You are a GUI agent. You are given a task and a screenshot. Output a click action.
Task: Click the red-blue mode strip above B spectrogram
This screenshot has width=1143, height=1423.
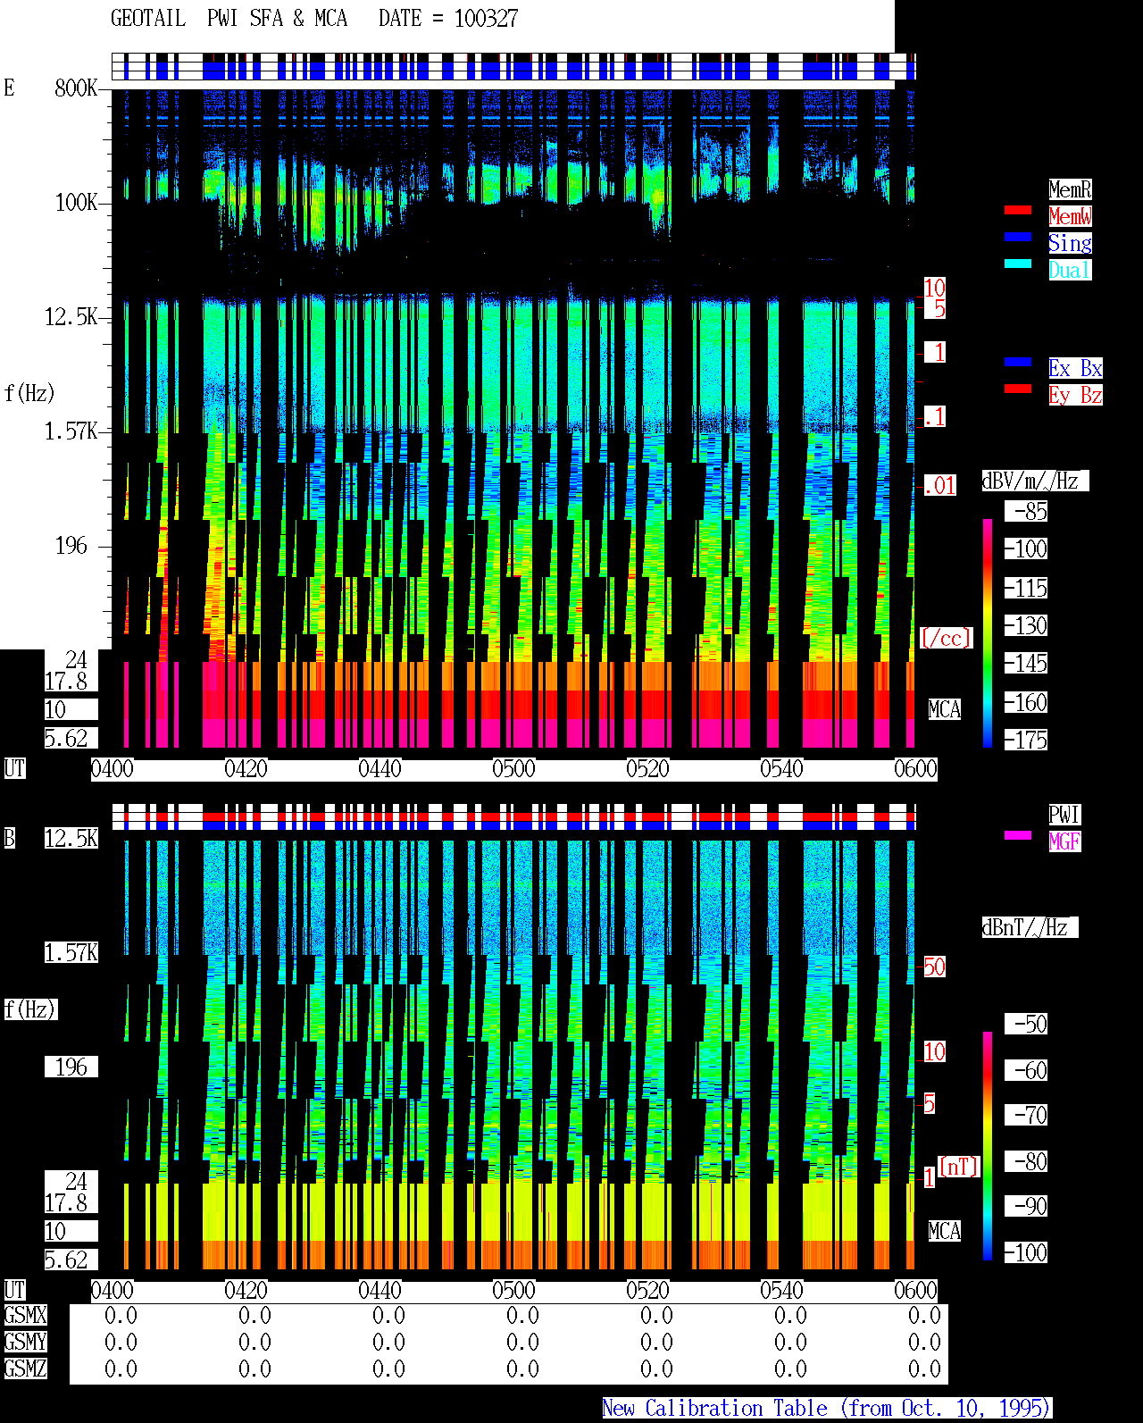[513, 817]
